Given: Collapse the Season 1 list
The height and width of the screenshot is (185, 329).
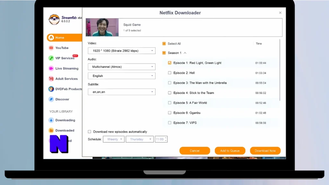Looking at the screenshot, I should 185,53.
